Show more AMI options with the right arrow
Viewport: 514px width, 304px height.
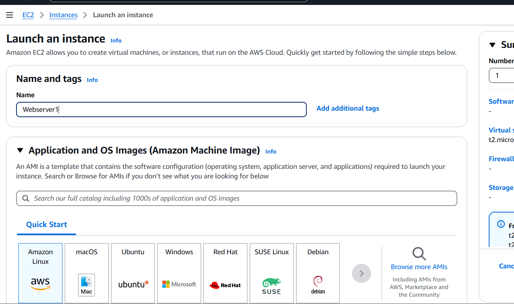click(x=362, y=273)
